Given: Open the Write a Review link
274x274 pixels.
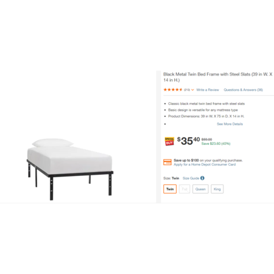Looking at the screenshot, I should pyautogui.click(x=208, y=90).
